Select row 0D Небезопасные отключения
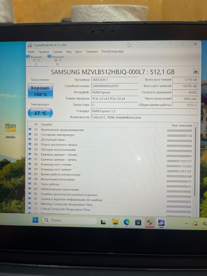 coord(111,190)
